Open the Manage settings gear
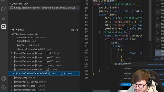Image resolution: width=164 pixels, height=92 pixels. point(4,87)
